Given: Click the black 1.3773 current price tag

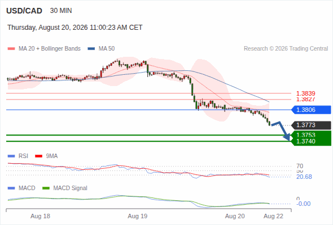Looking at the screenshot, I should [x=311, y=125].
